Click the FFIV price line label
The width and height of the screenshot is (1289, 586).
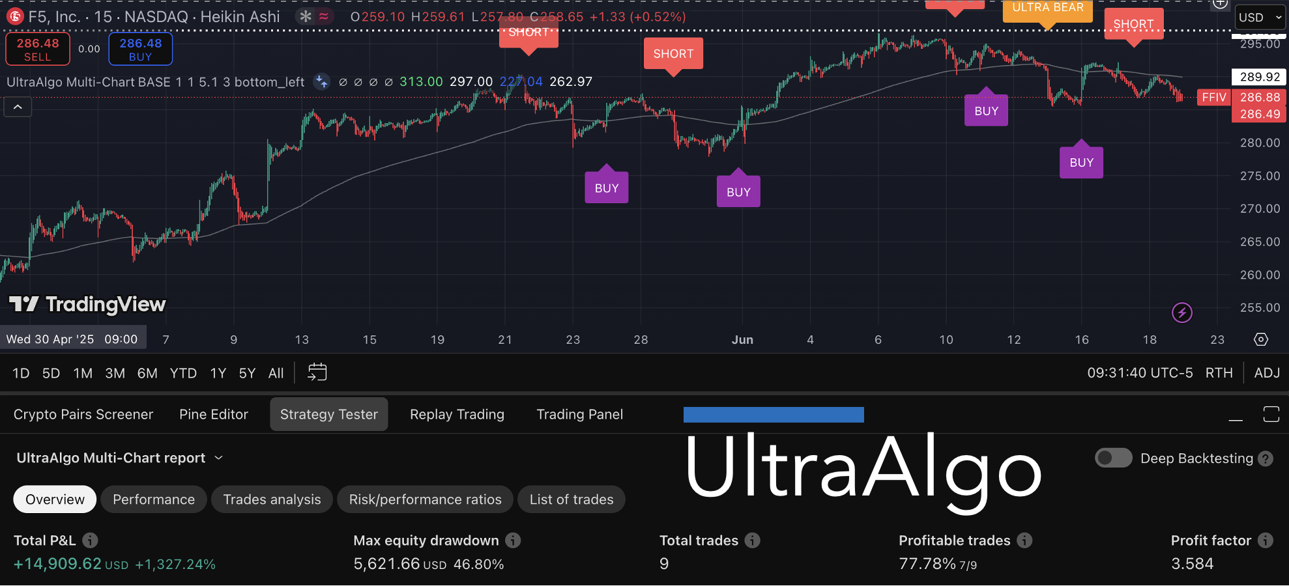[1214, 98]
